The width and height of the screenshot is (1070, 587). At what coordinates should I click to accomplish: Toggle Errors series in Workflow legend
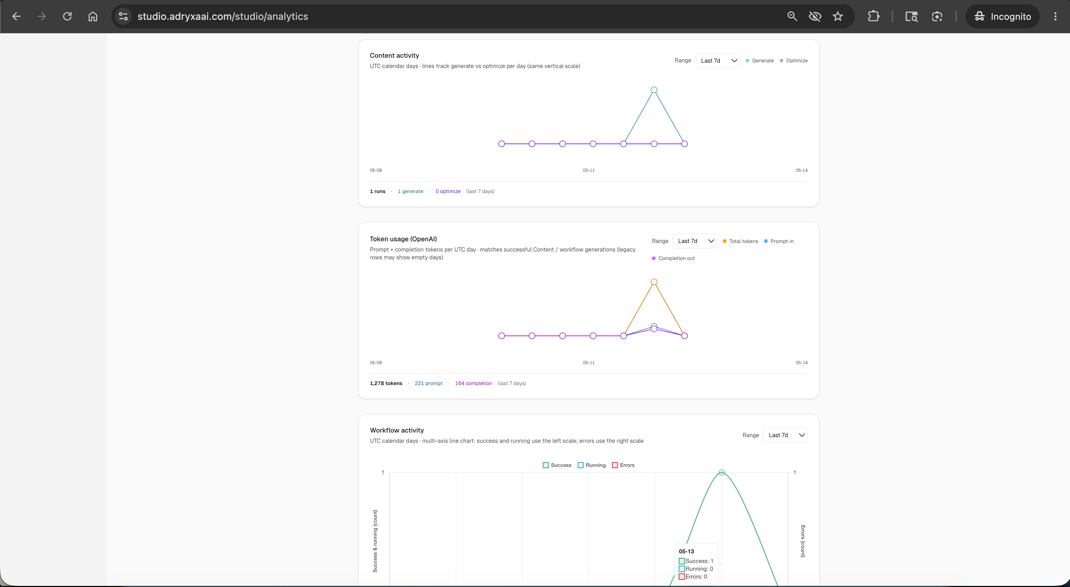623,465
